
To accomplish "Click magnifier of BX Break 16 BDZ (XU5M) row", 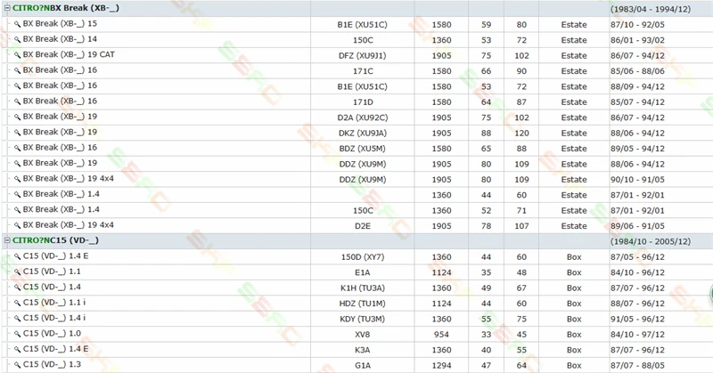I will tap(17, 148).
